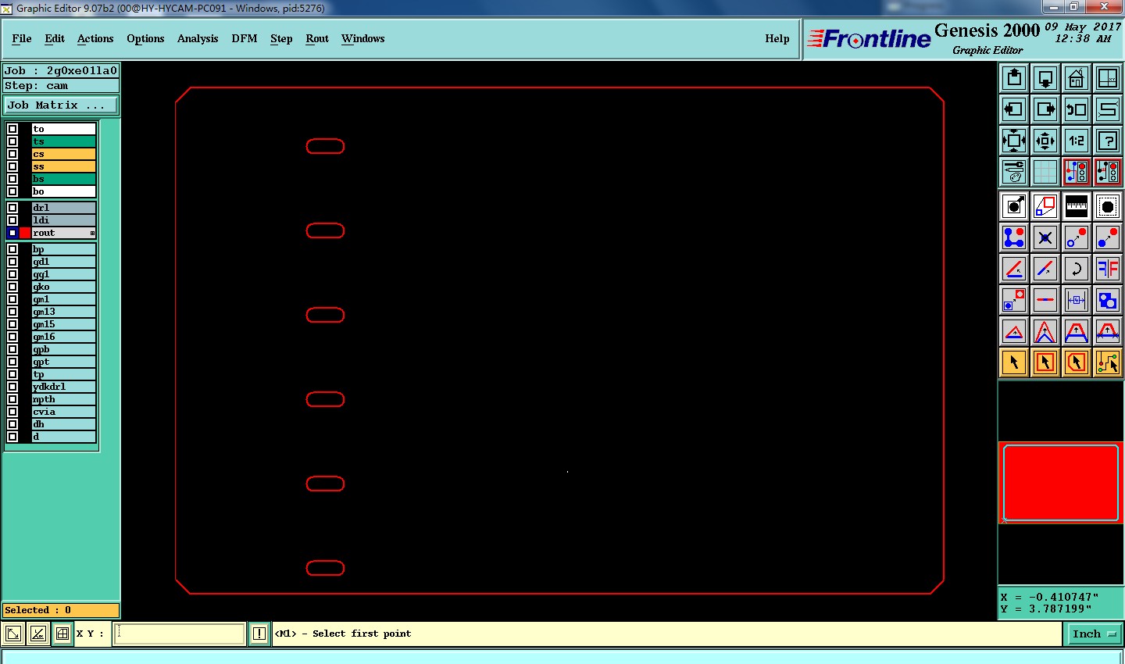Click the 'npth' layer name

pos(63,399)
